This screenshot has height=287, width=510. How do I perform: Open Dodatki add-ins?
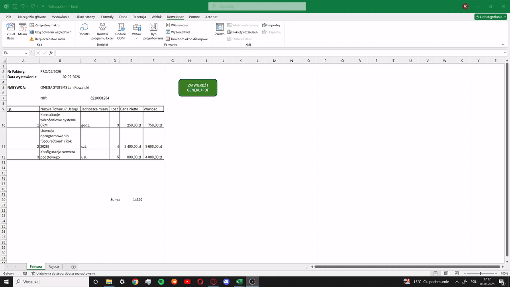[x=84, y=29]
